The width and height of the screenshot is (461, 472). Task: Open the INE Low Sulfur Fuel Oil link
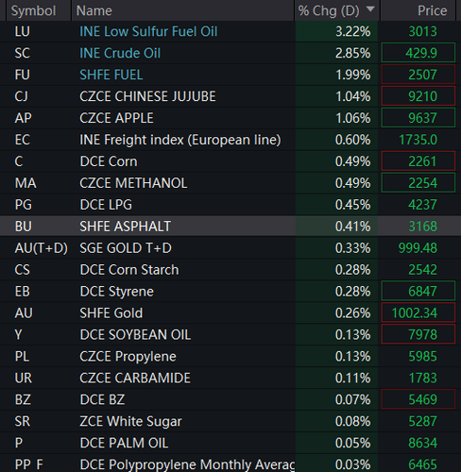(148, 31)
